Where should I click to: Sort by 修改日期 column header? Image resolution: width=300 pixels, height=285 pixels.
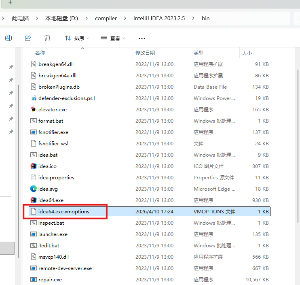[145, 53]
